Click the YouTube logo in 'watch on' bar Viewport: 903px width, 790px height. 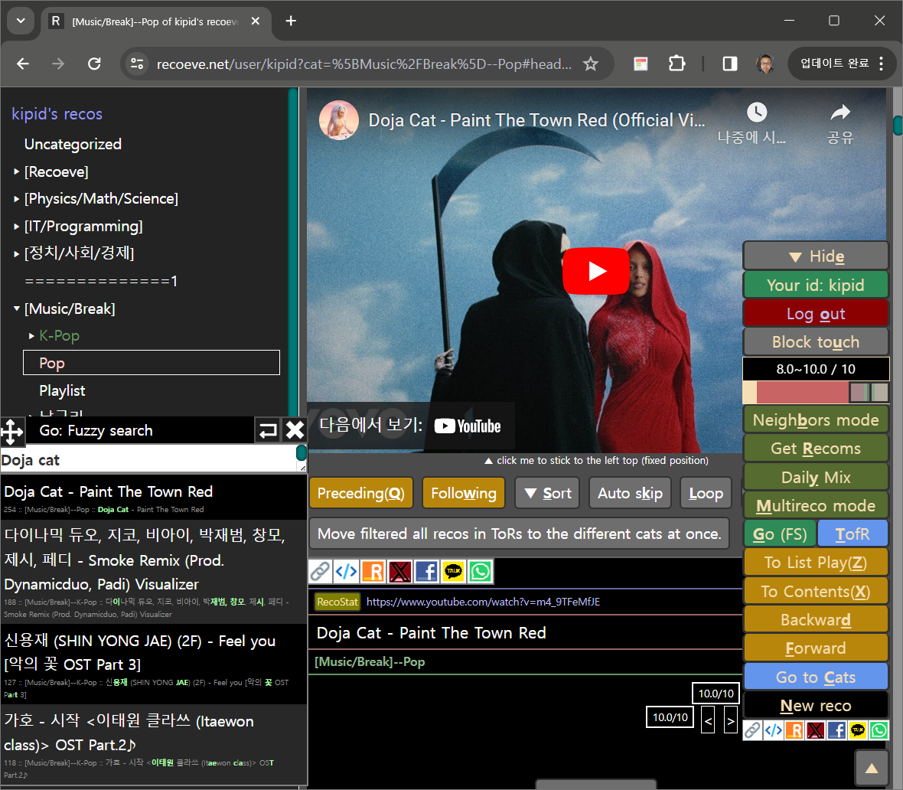pos(468,426)
